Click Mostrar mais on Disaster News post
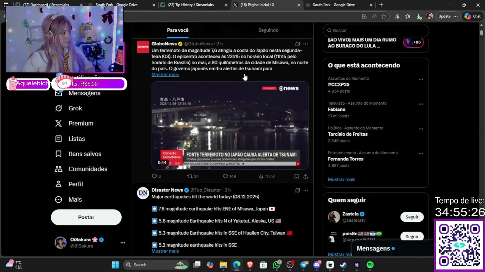Image resolution: width=485 pixels, height=272 pixels. point(165,251)
